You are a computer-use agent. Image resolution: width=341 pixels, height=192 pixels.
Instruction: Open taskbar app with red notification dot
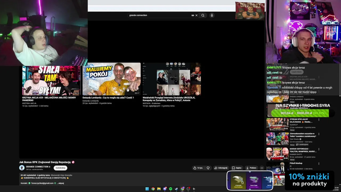click(188, 189)
